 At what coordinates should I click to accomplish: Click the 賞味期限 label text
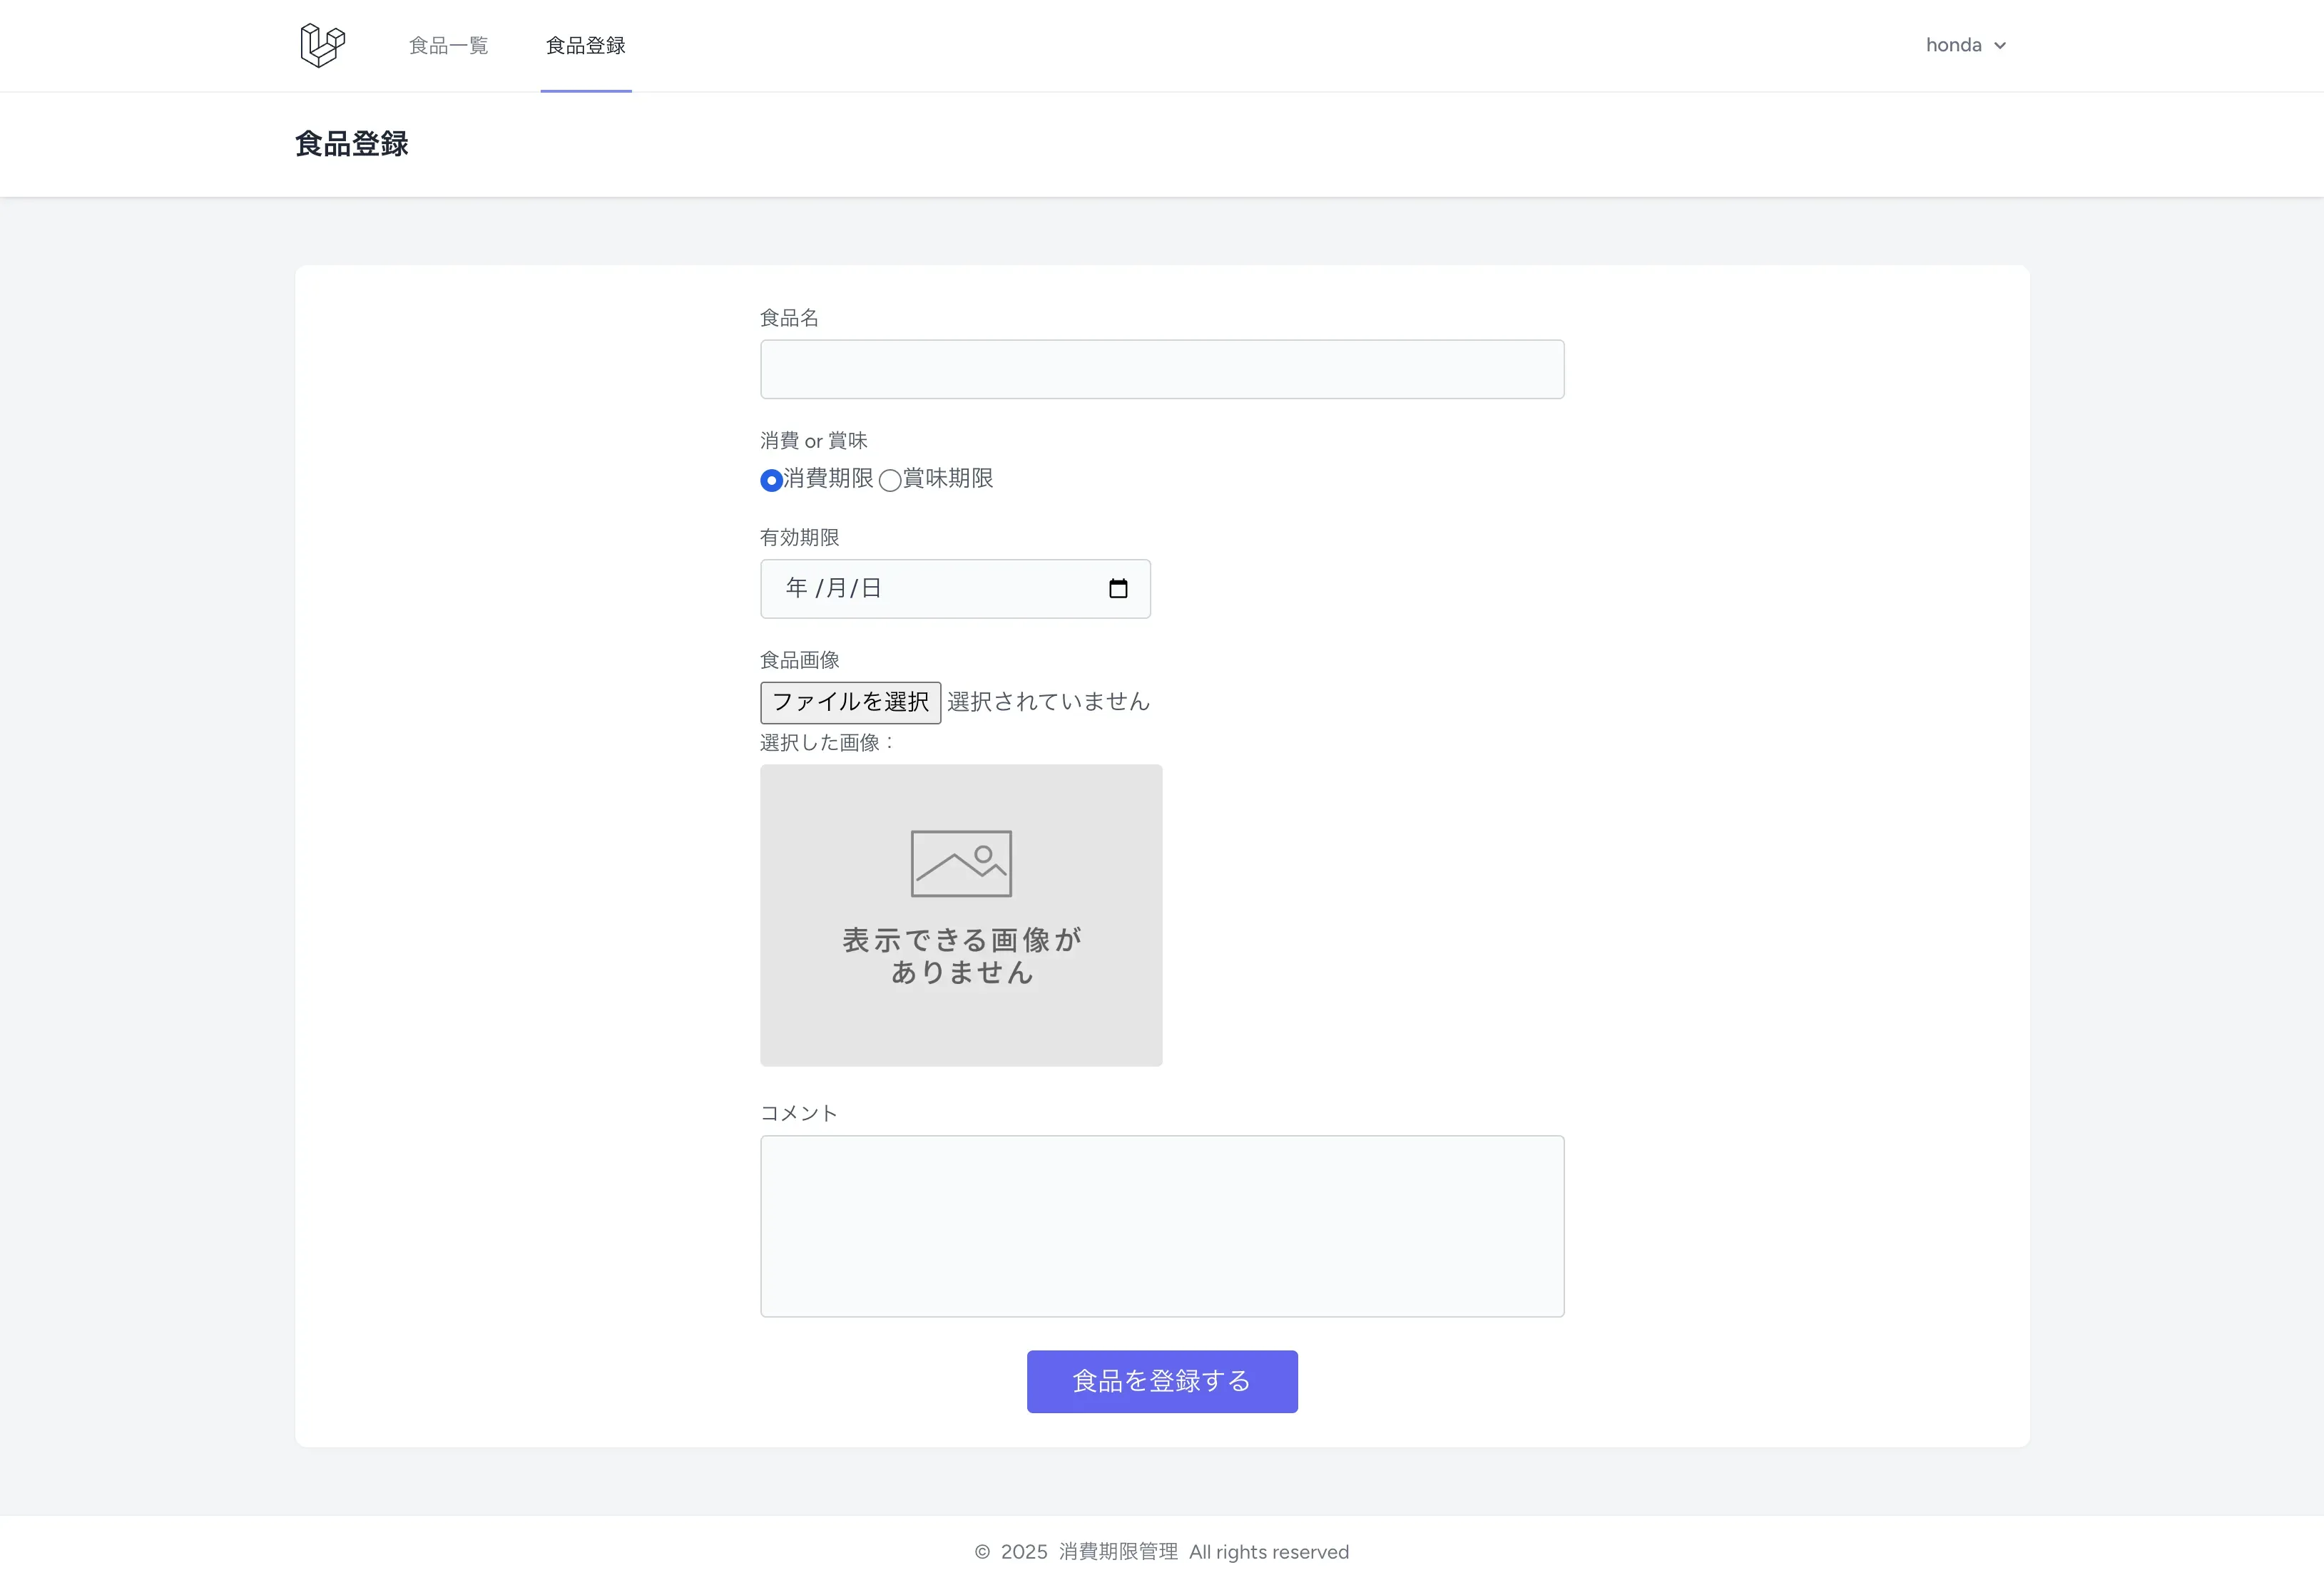[x=948, y=478]
